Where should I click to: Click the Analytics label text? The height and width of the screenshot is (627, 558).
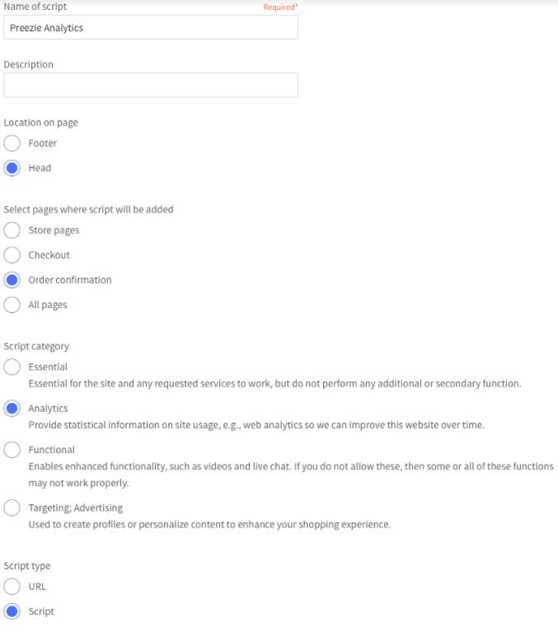48,409
